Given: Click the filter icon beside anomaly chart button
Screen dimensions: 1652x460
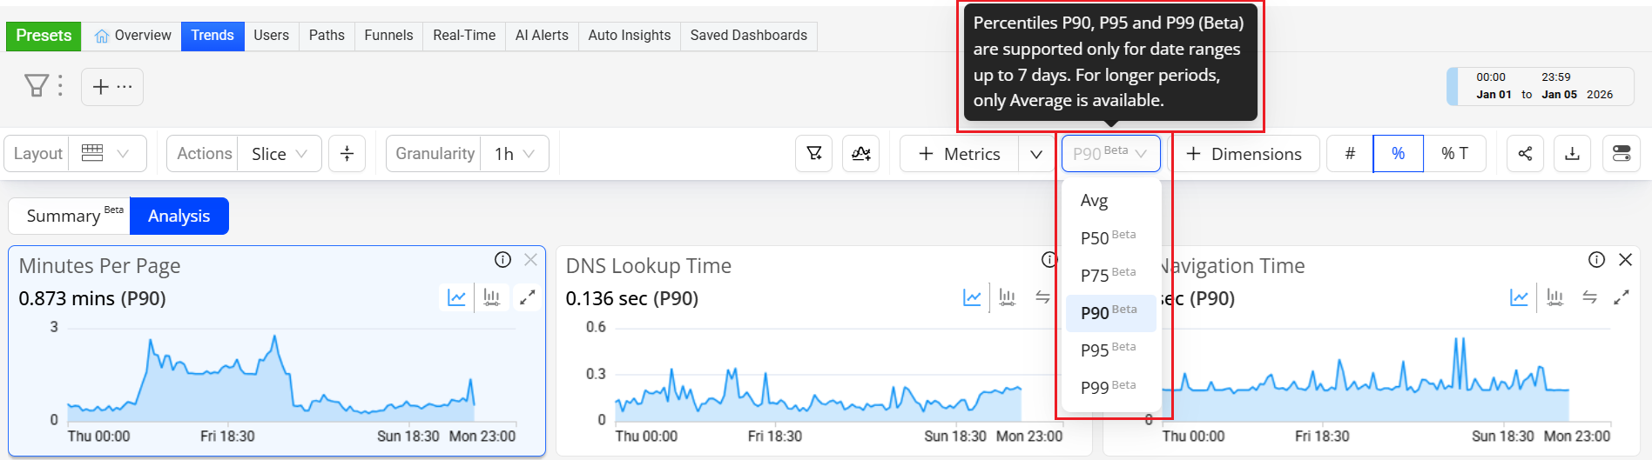Looking at the screenshot, I should pos(814,154).
